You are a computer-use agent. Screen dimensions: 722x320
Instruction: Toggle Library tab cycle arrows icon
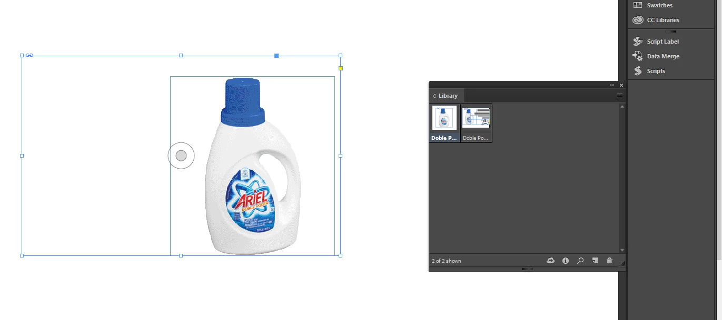[x=434, y=96]
